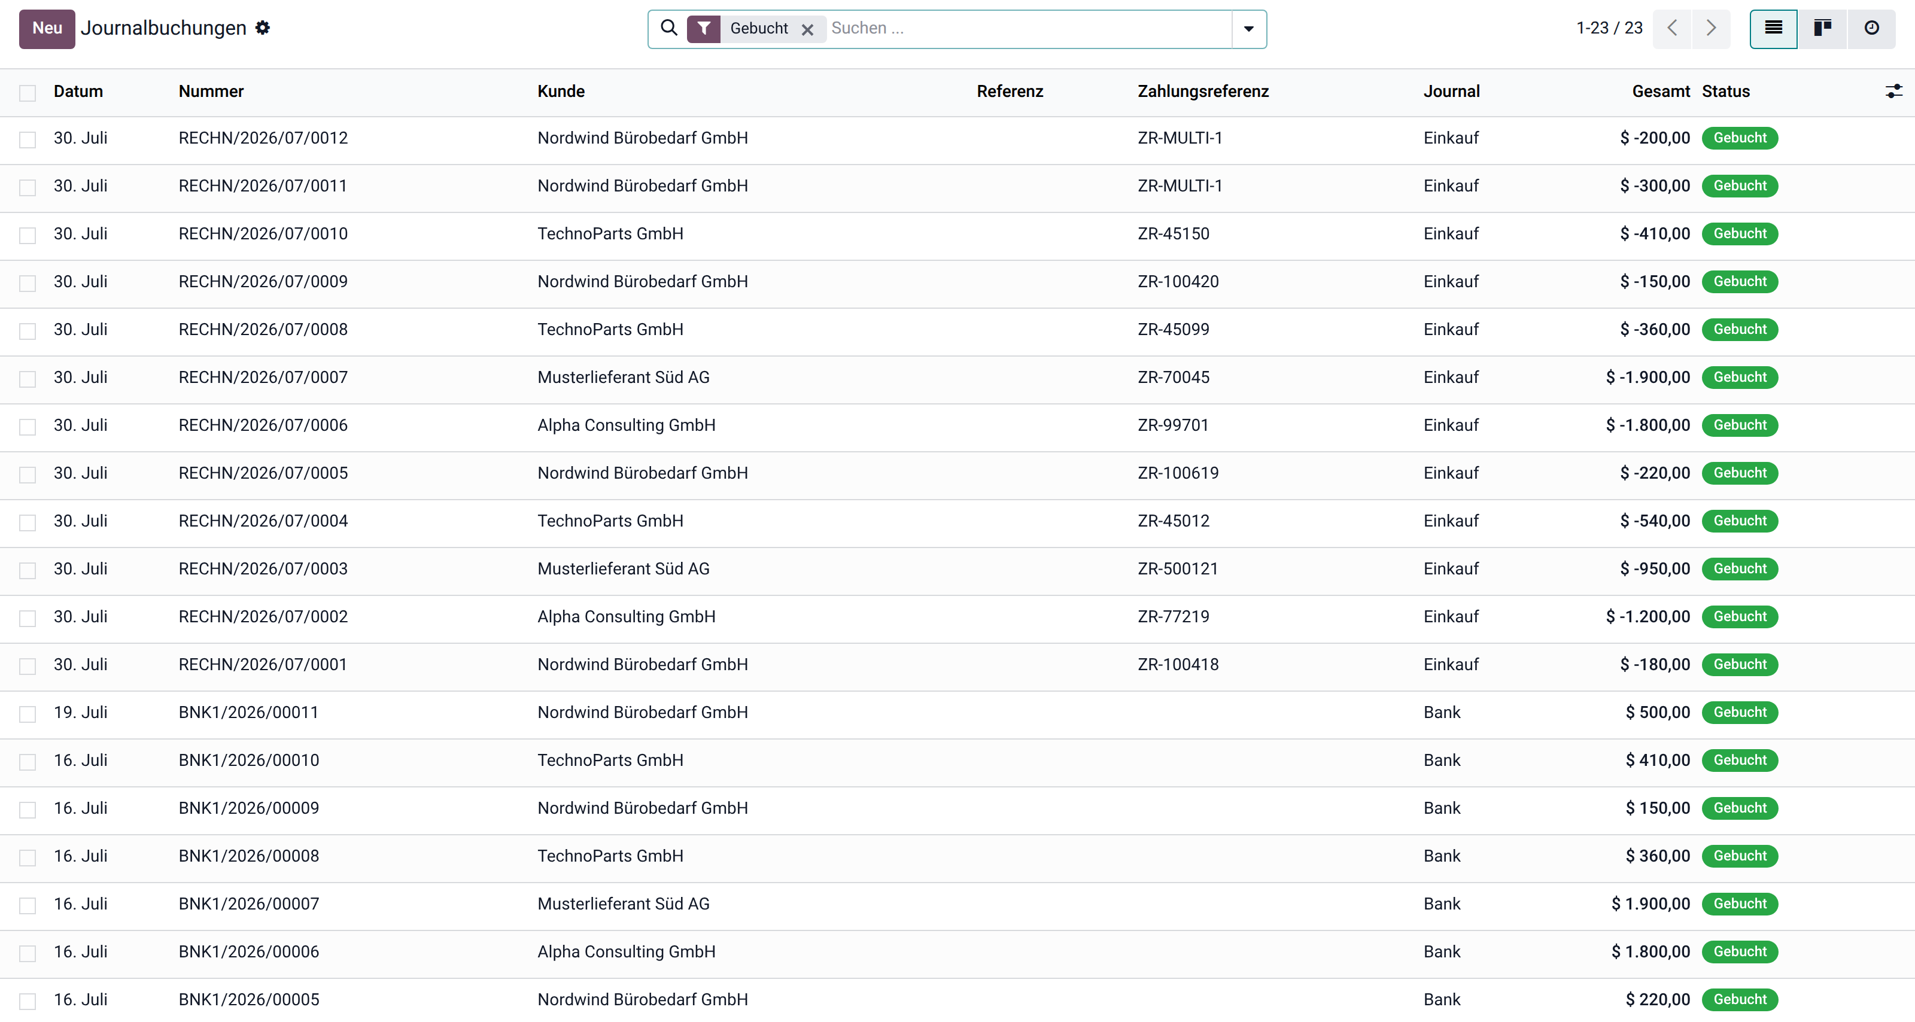Image resolution: width=1915 pixels, height=1022 pixels.
Task: Sort by the Journal column header
Action: click(1451, 92)
